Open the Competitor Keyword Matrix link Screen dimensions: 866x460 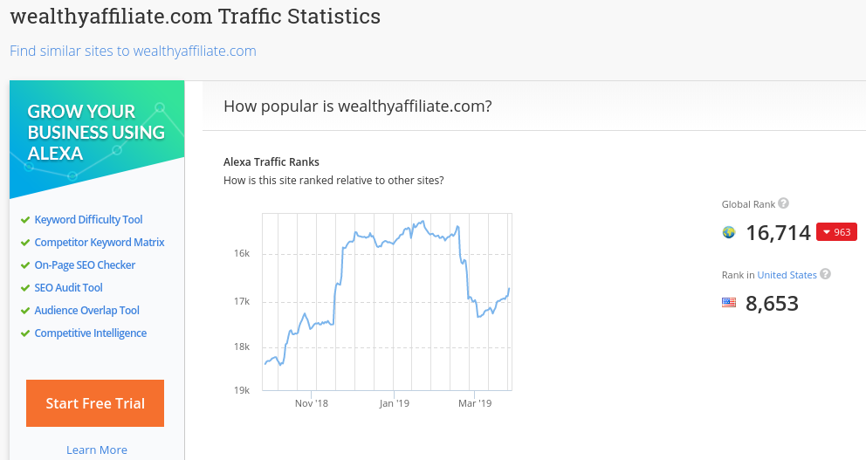pos(100,243)
